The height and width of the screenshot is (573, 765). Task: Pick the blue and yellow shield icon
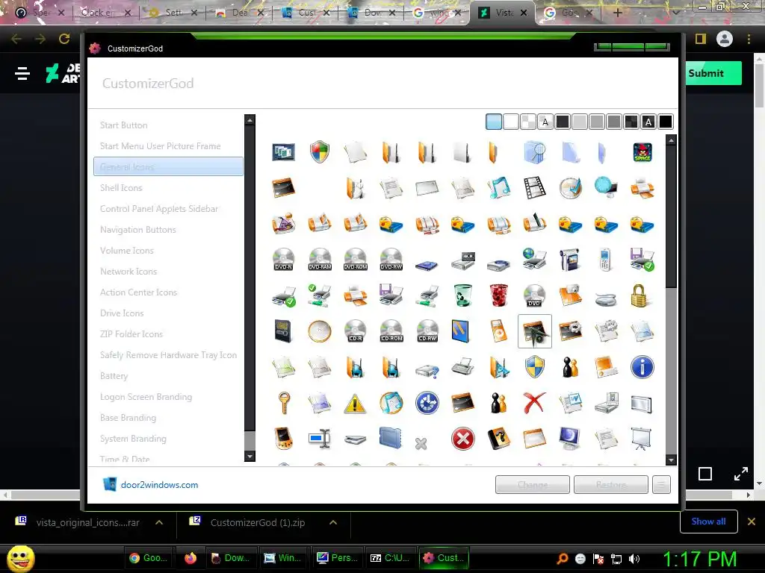[534, 367]
